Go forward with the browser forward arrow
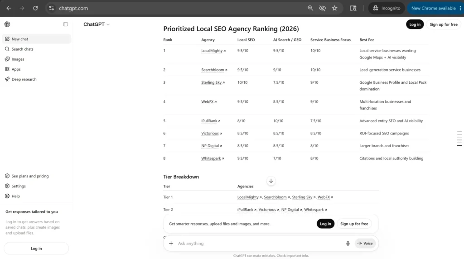 click(x=22, y=8)
